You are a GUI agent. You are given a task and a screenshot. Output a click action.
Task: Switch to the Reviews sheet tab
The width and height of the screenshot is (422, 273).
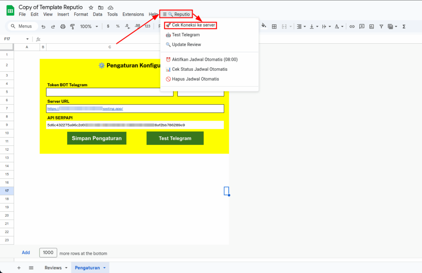pos(53,268)
